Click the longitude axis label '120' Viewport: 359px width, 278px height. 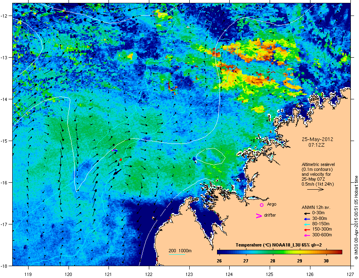coord(69,274)
